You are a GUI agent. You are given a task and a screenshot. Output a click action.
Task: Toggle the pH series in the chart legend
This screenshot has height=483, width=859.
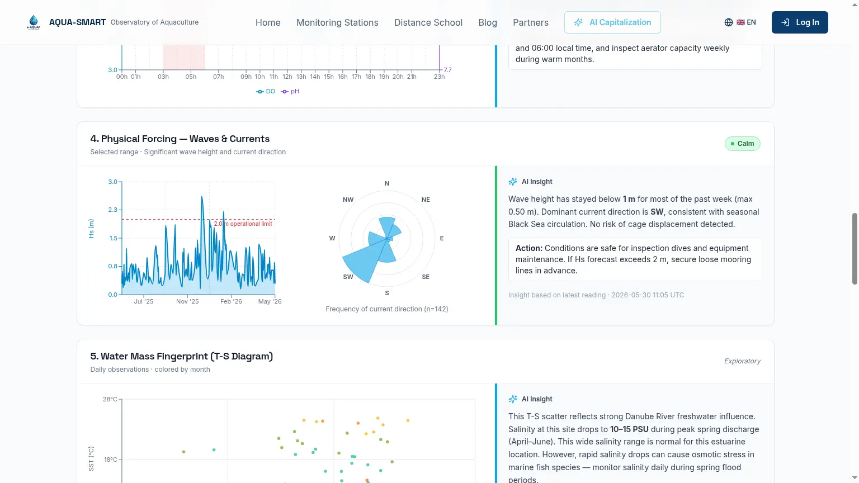[290, 91]
